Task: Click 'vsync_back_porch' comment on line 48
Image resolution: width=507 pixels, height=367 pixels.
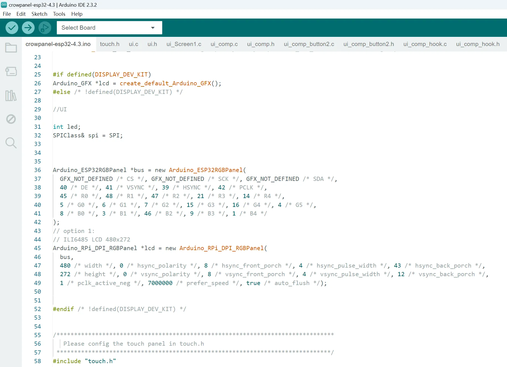Action: (x=447, y=274)
